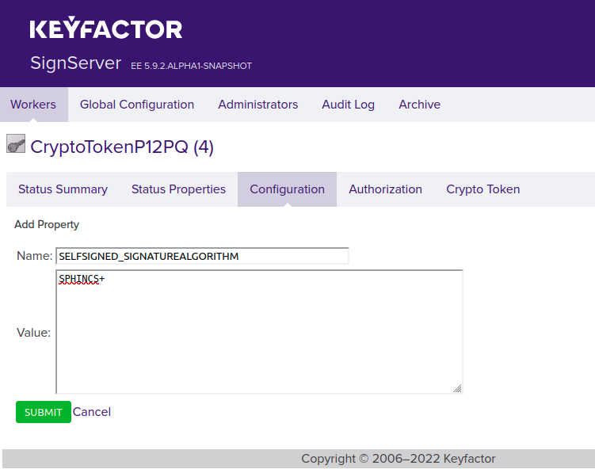Focus the Name property input field
The height and width of the screenshot is (473, 595).
pyautogui.click(x=202, y=256)
